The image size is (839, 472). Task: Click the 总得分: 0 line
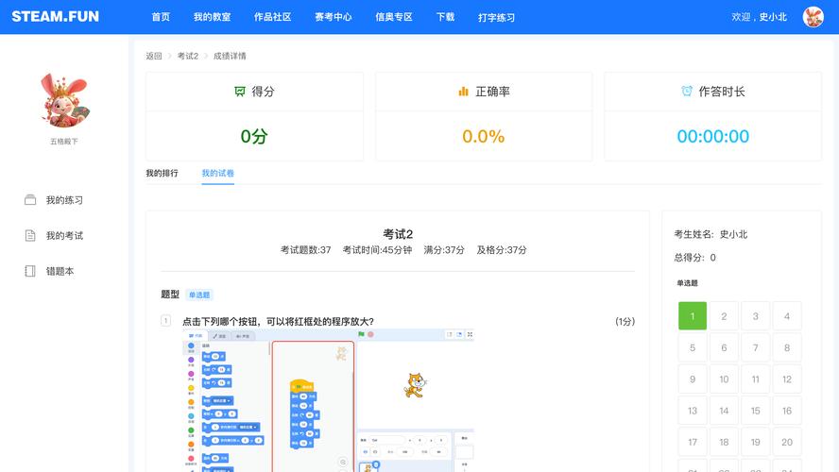(x=694, y=258)
